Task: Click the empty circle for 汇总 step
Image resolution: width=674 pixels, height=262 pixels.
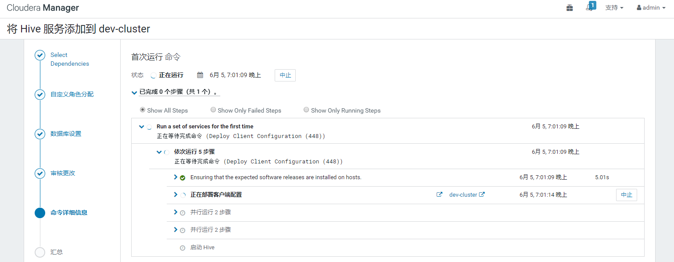Action: 40,252
